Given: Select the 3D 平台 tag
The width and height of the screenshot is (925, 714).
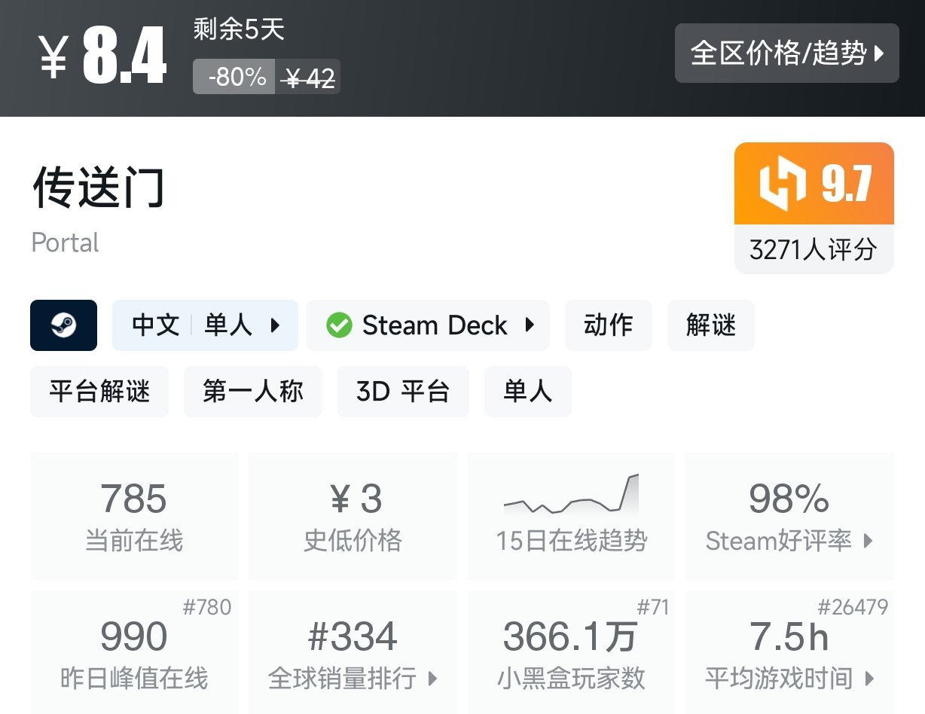Looking at the screenshot, I should (403, 391).
